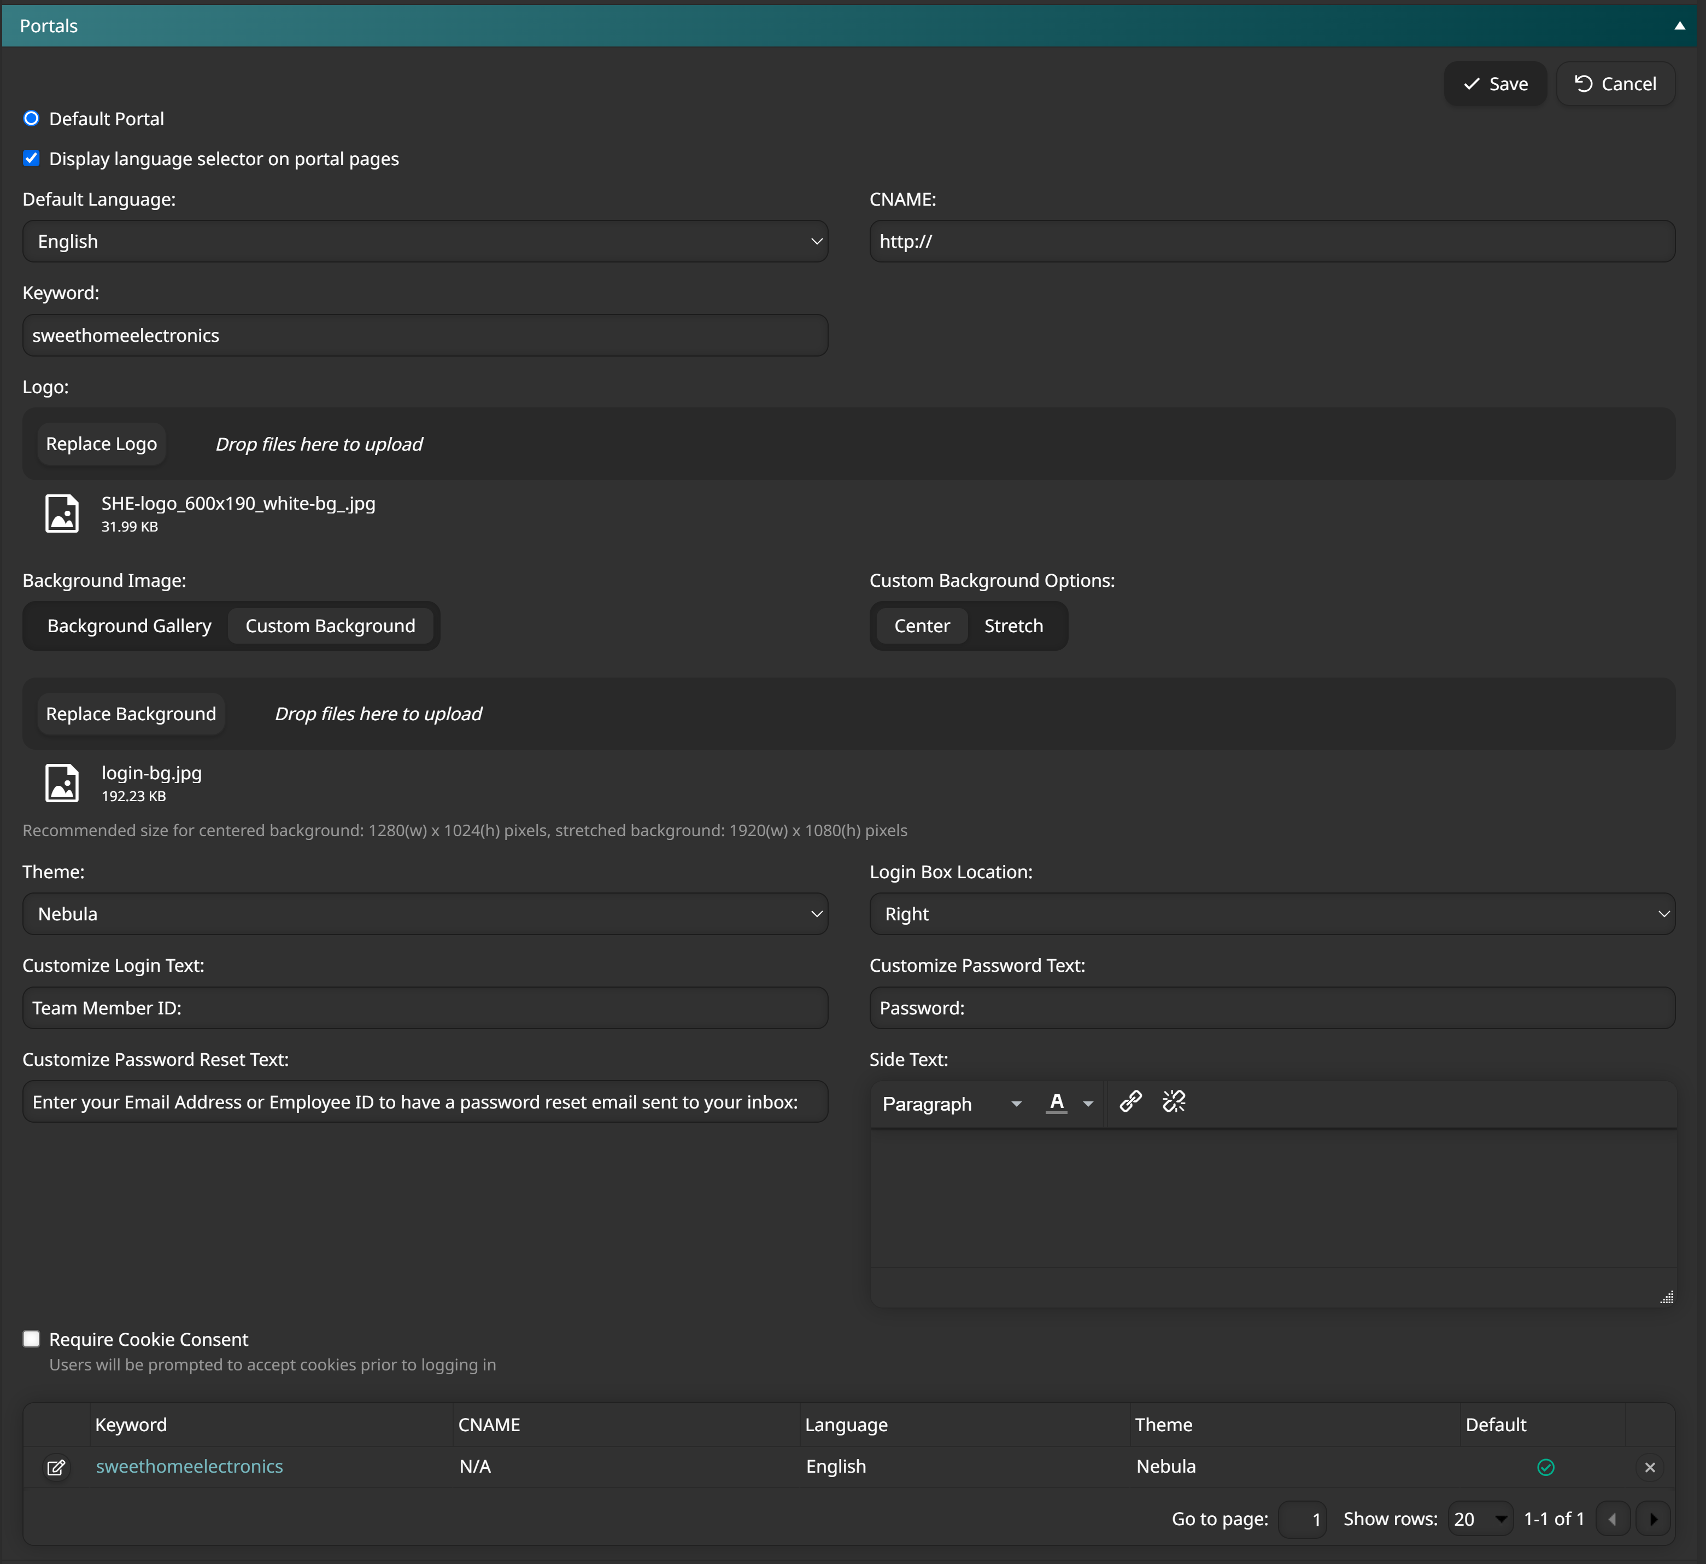
Task: Click the SHE-logo image file icon
Action: (x=62, y=513)
